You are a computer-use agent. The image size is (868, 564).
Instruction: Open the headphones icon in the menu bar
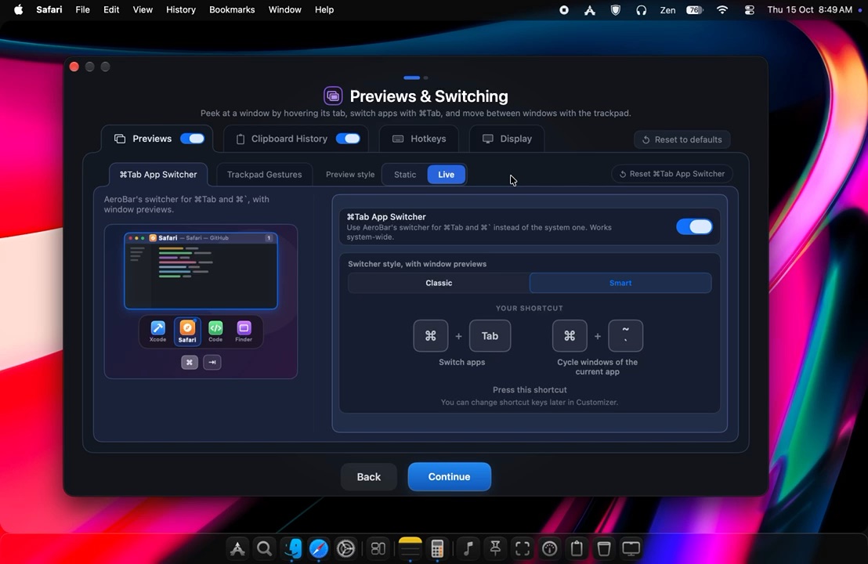coord(641,10)
